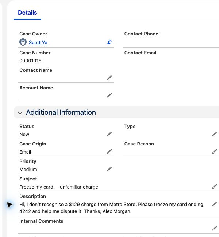Click the description text about $129 charge
This screenshot has width=219, height=237.
[x=111, y=208]
